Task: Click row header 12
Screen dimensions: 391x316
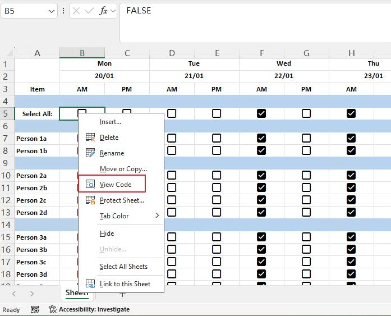Action: pyautogui.click(x=7, y=200)
